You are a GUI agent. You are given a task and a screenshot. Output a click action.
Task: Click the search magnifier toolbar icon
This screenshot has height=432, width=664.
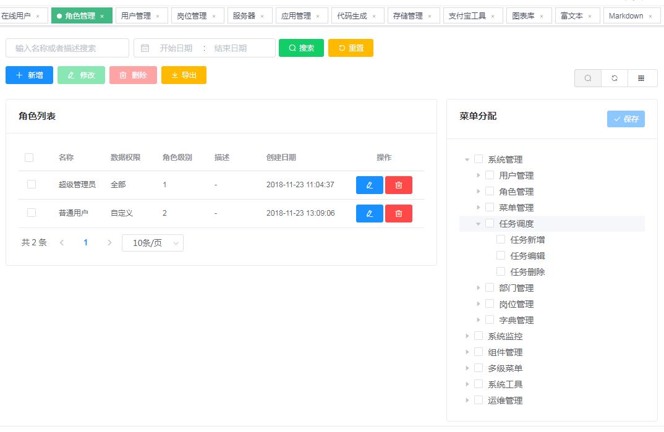point(588,78)
